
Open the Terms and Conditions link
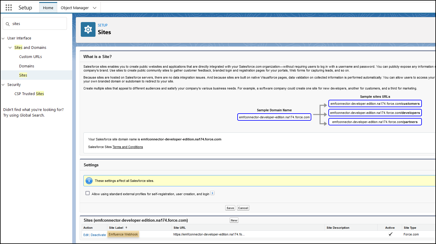click(128, 147)
